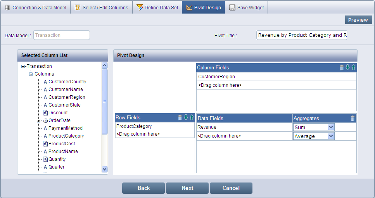Collapse the Columns tree node
The height and width of the screenshot is (198, 375).
31,74
